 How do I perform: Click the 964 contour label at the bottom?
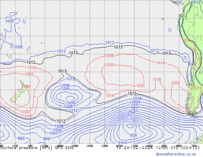tap(124, 143)
